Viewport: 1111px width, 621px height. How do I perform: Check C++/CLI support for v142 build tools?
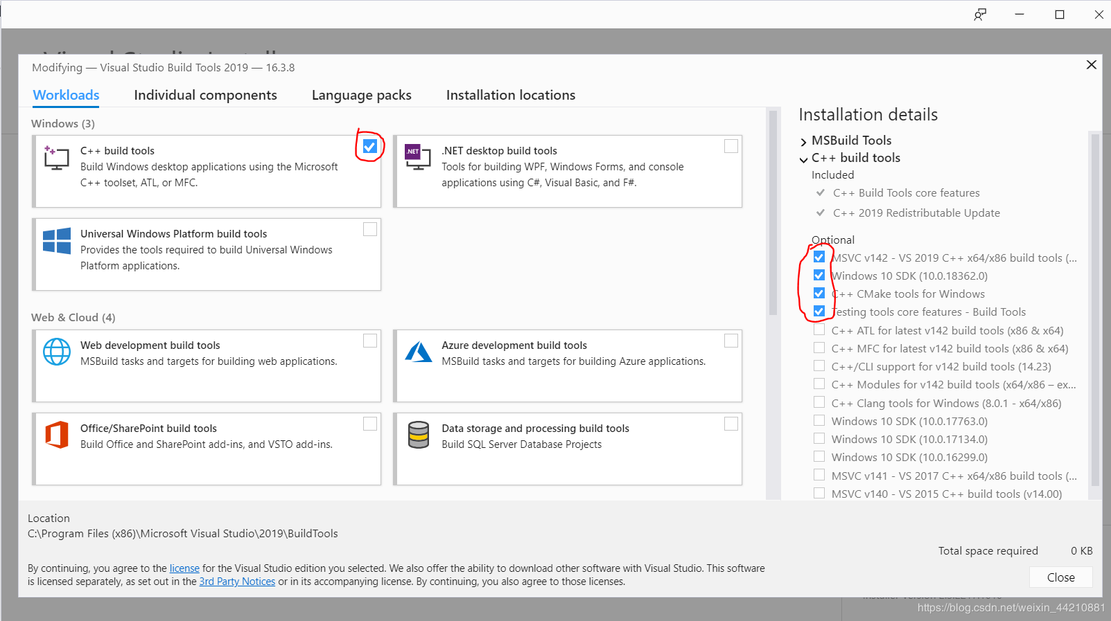(x=819, y=366)
